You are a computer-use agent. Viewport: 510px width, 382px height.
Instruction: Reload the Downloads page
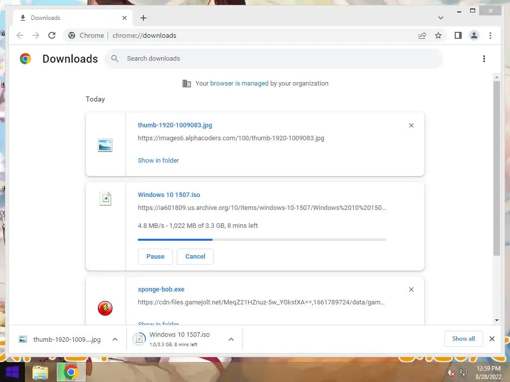coord(52,35)
